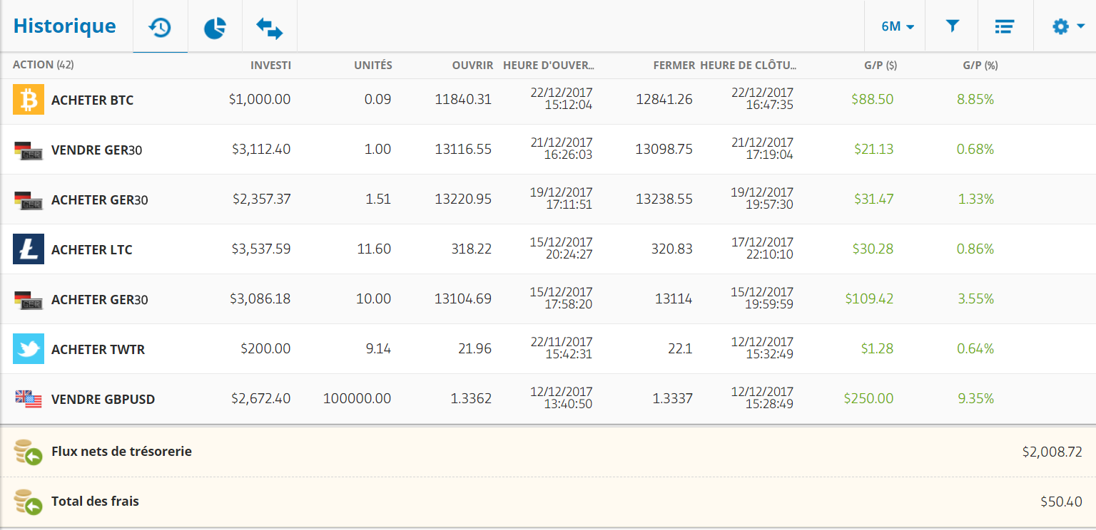Click the 22.1 close price
The height and width of the screenshot is (530, 1096).
coord(681,349)
